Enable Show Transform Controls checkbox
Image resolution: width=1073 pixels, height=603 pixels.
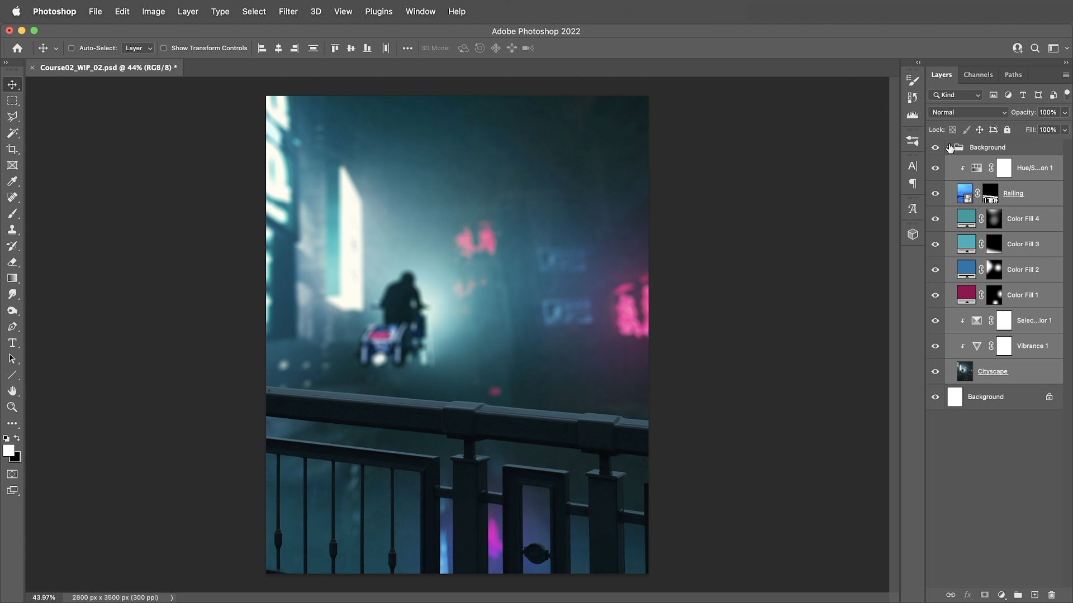point(164,48)
